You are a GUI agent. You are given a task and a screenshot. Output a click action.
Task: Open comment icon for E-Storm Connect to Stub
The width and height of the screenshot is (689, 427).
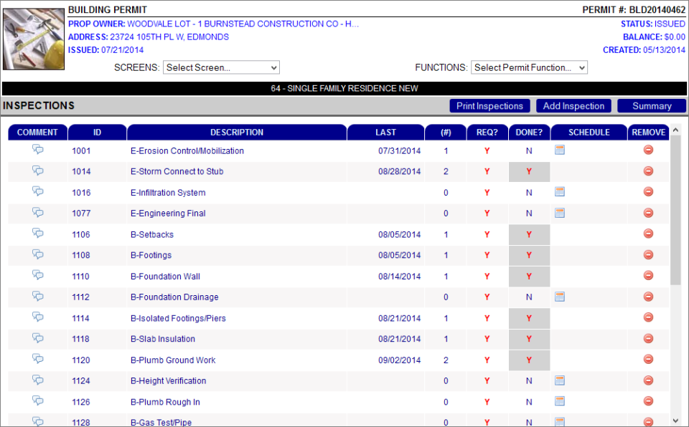(x=38, y=171)
